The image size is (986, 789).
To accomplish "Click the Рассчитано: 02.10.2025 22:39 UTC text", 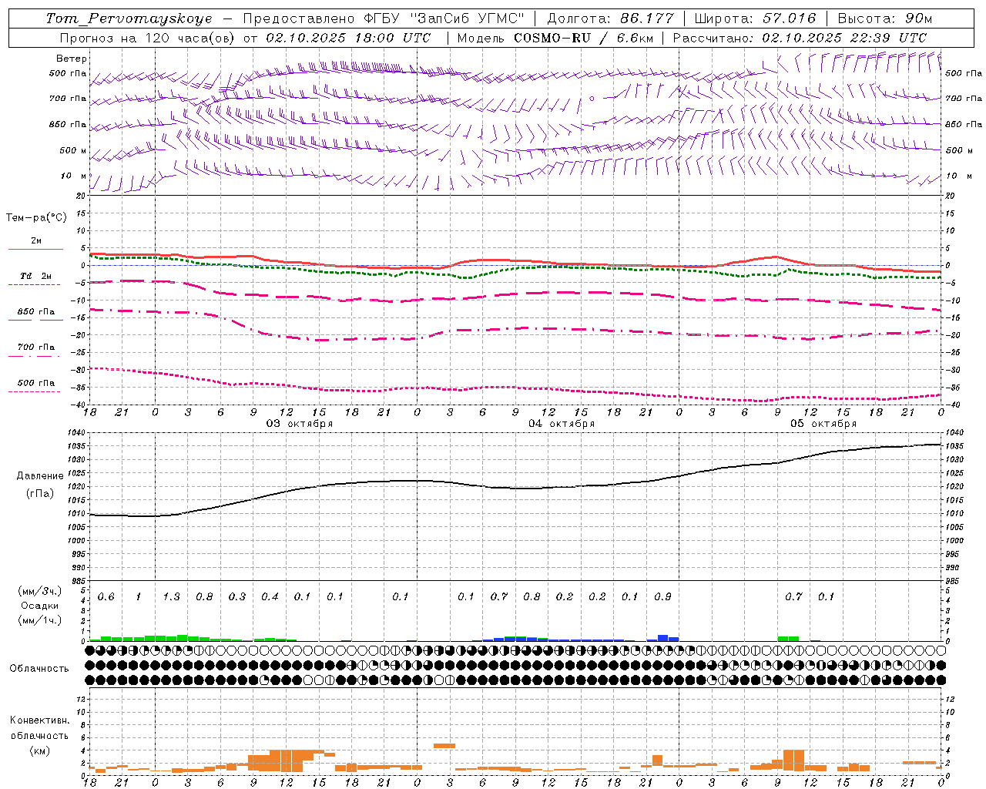I will point(800,38).
